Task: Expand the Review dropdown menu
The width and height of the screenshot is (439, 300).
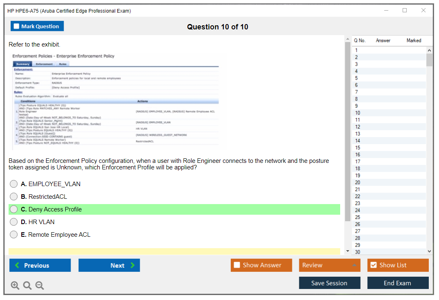Action: (x=354, y=265)
